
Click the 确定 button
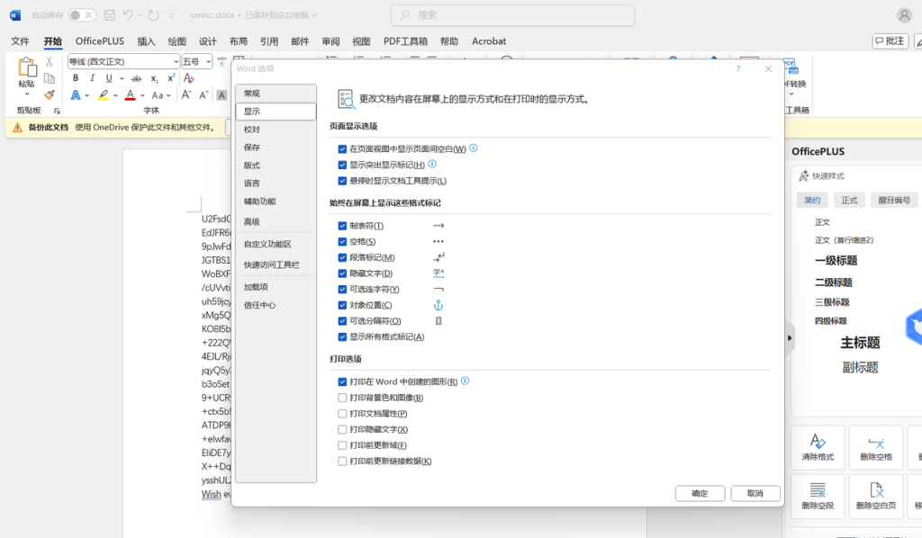(700, 493)
